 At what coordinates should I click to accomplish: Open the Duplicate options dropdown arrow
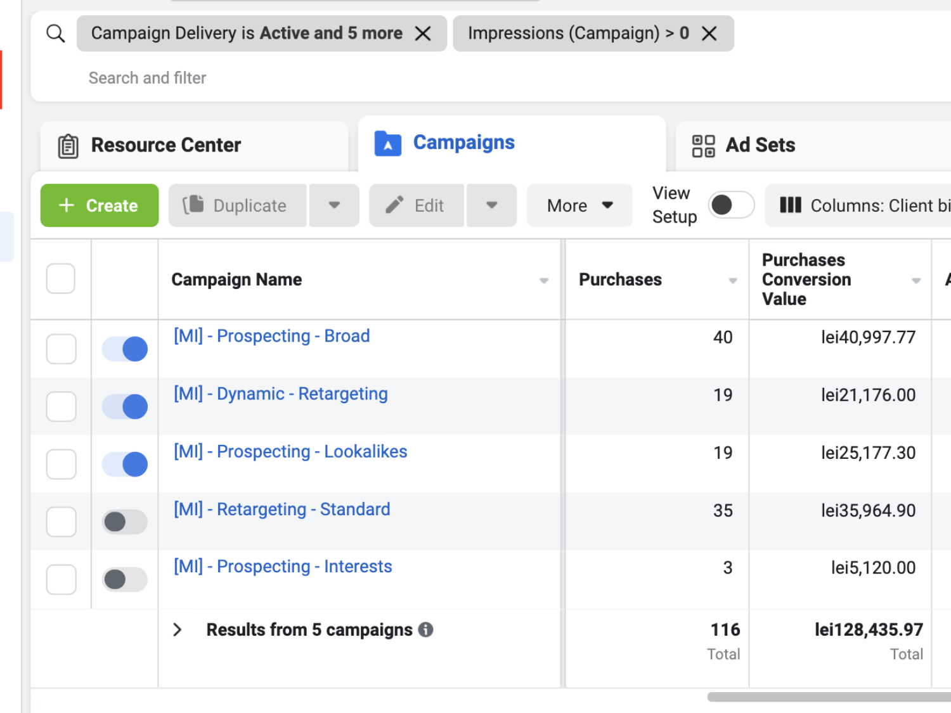coord(334,205)
